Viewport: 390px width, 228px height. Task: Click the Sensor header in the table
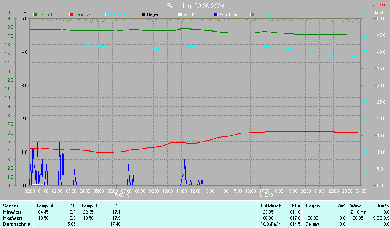pyautogui.click(x=11, y=206)
